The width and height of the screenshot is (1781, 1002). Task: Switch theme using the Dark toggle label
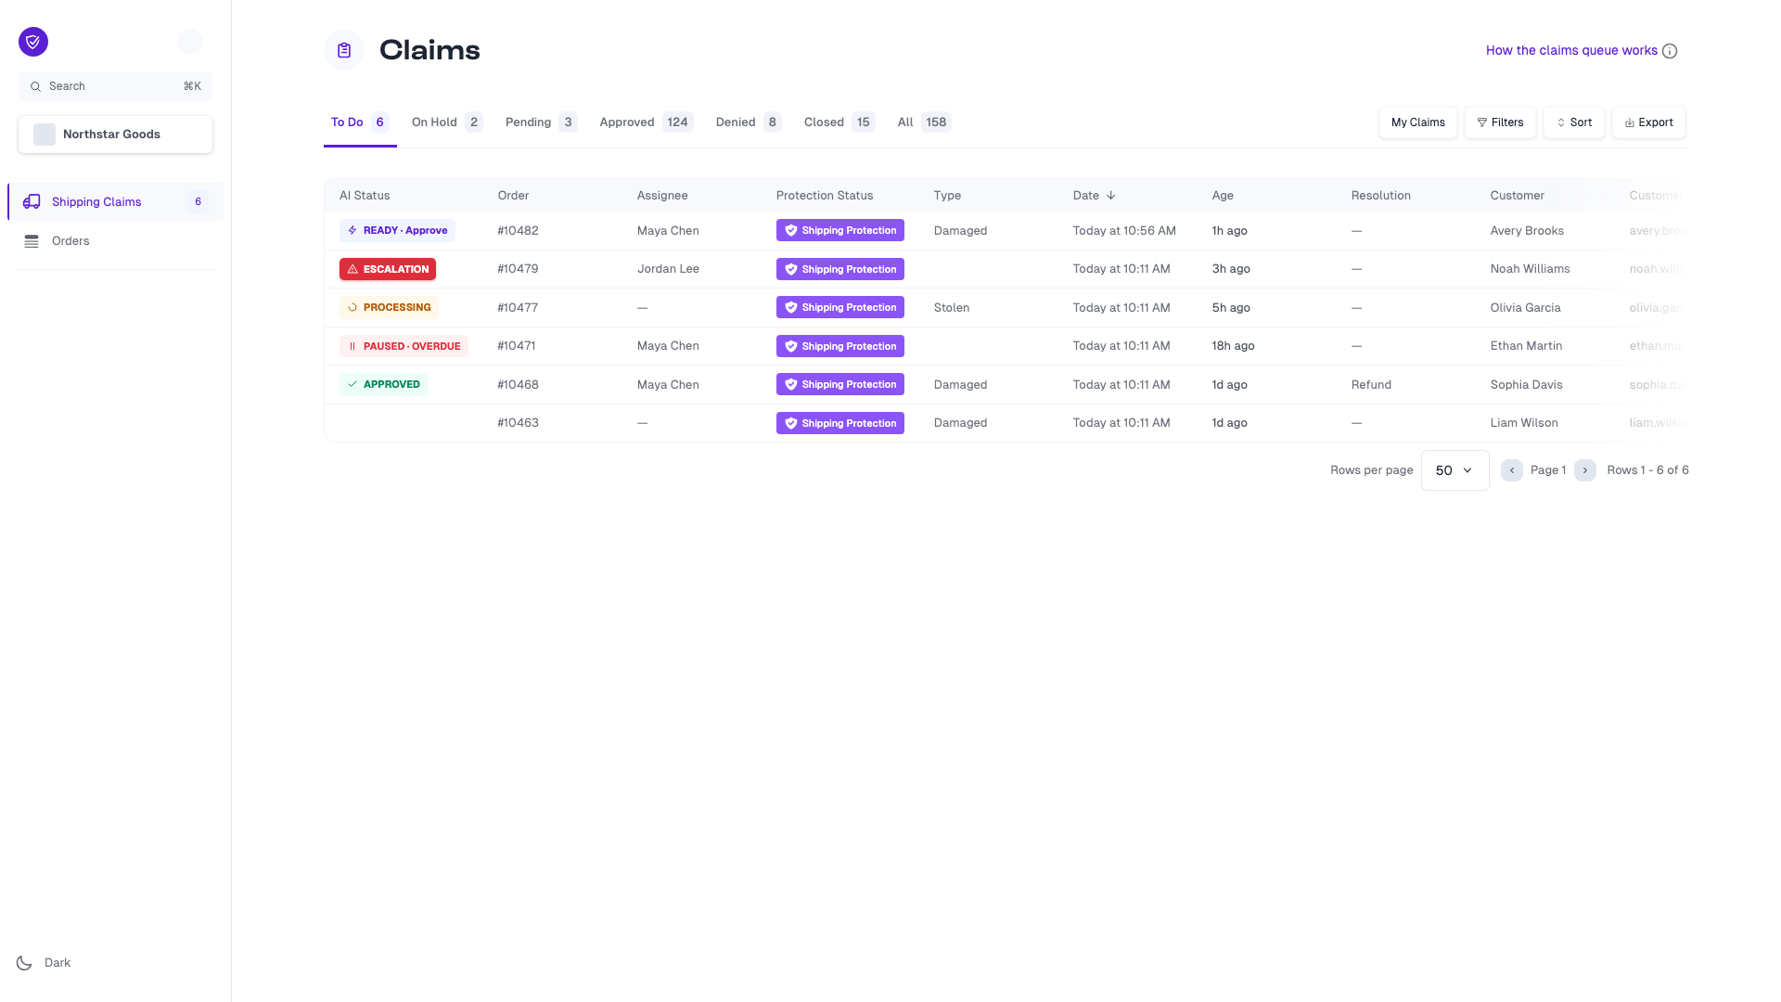(58, 963)
